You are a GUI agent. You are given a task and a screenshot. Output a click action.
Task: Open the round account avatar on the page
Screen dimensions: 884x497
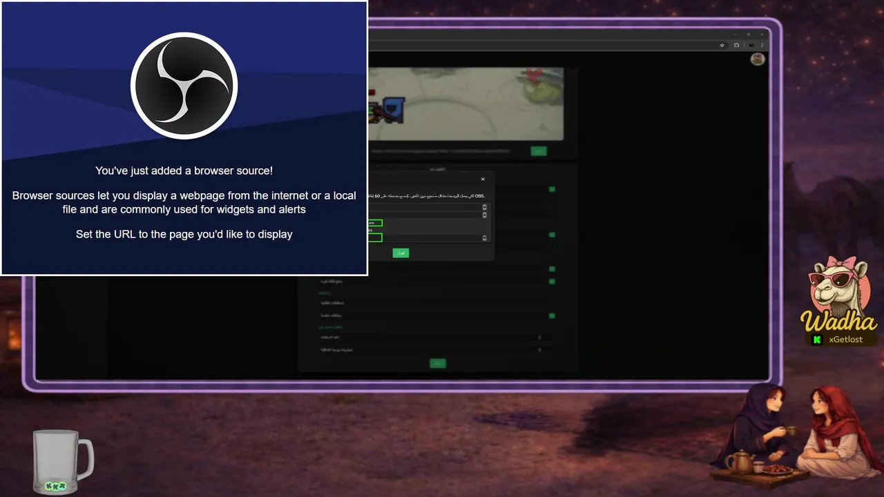coord(758,59)
